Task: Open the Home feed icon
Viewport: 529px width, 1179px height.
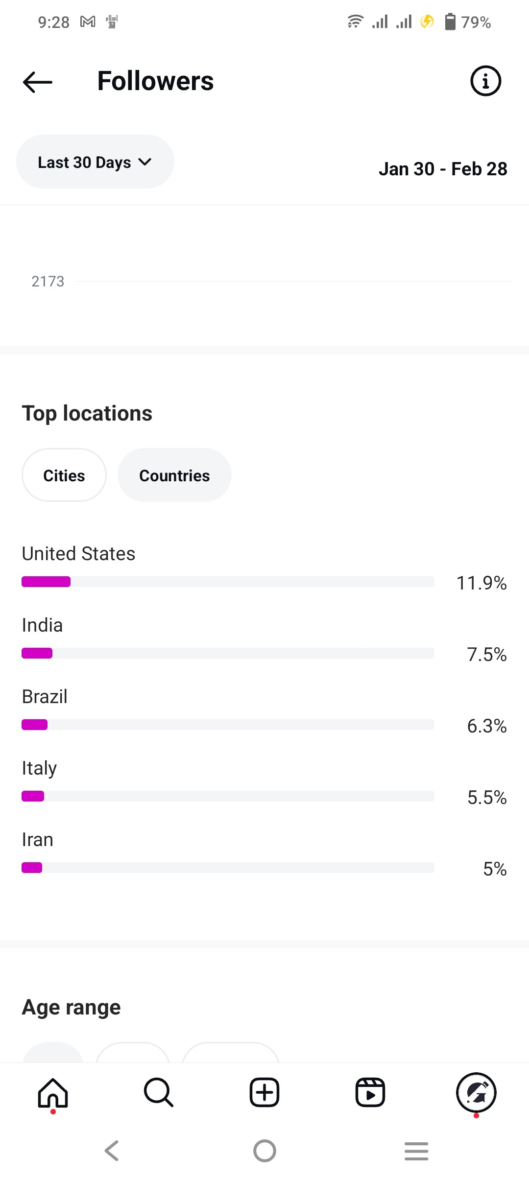Action: [53, 1093]
